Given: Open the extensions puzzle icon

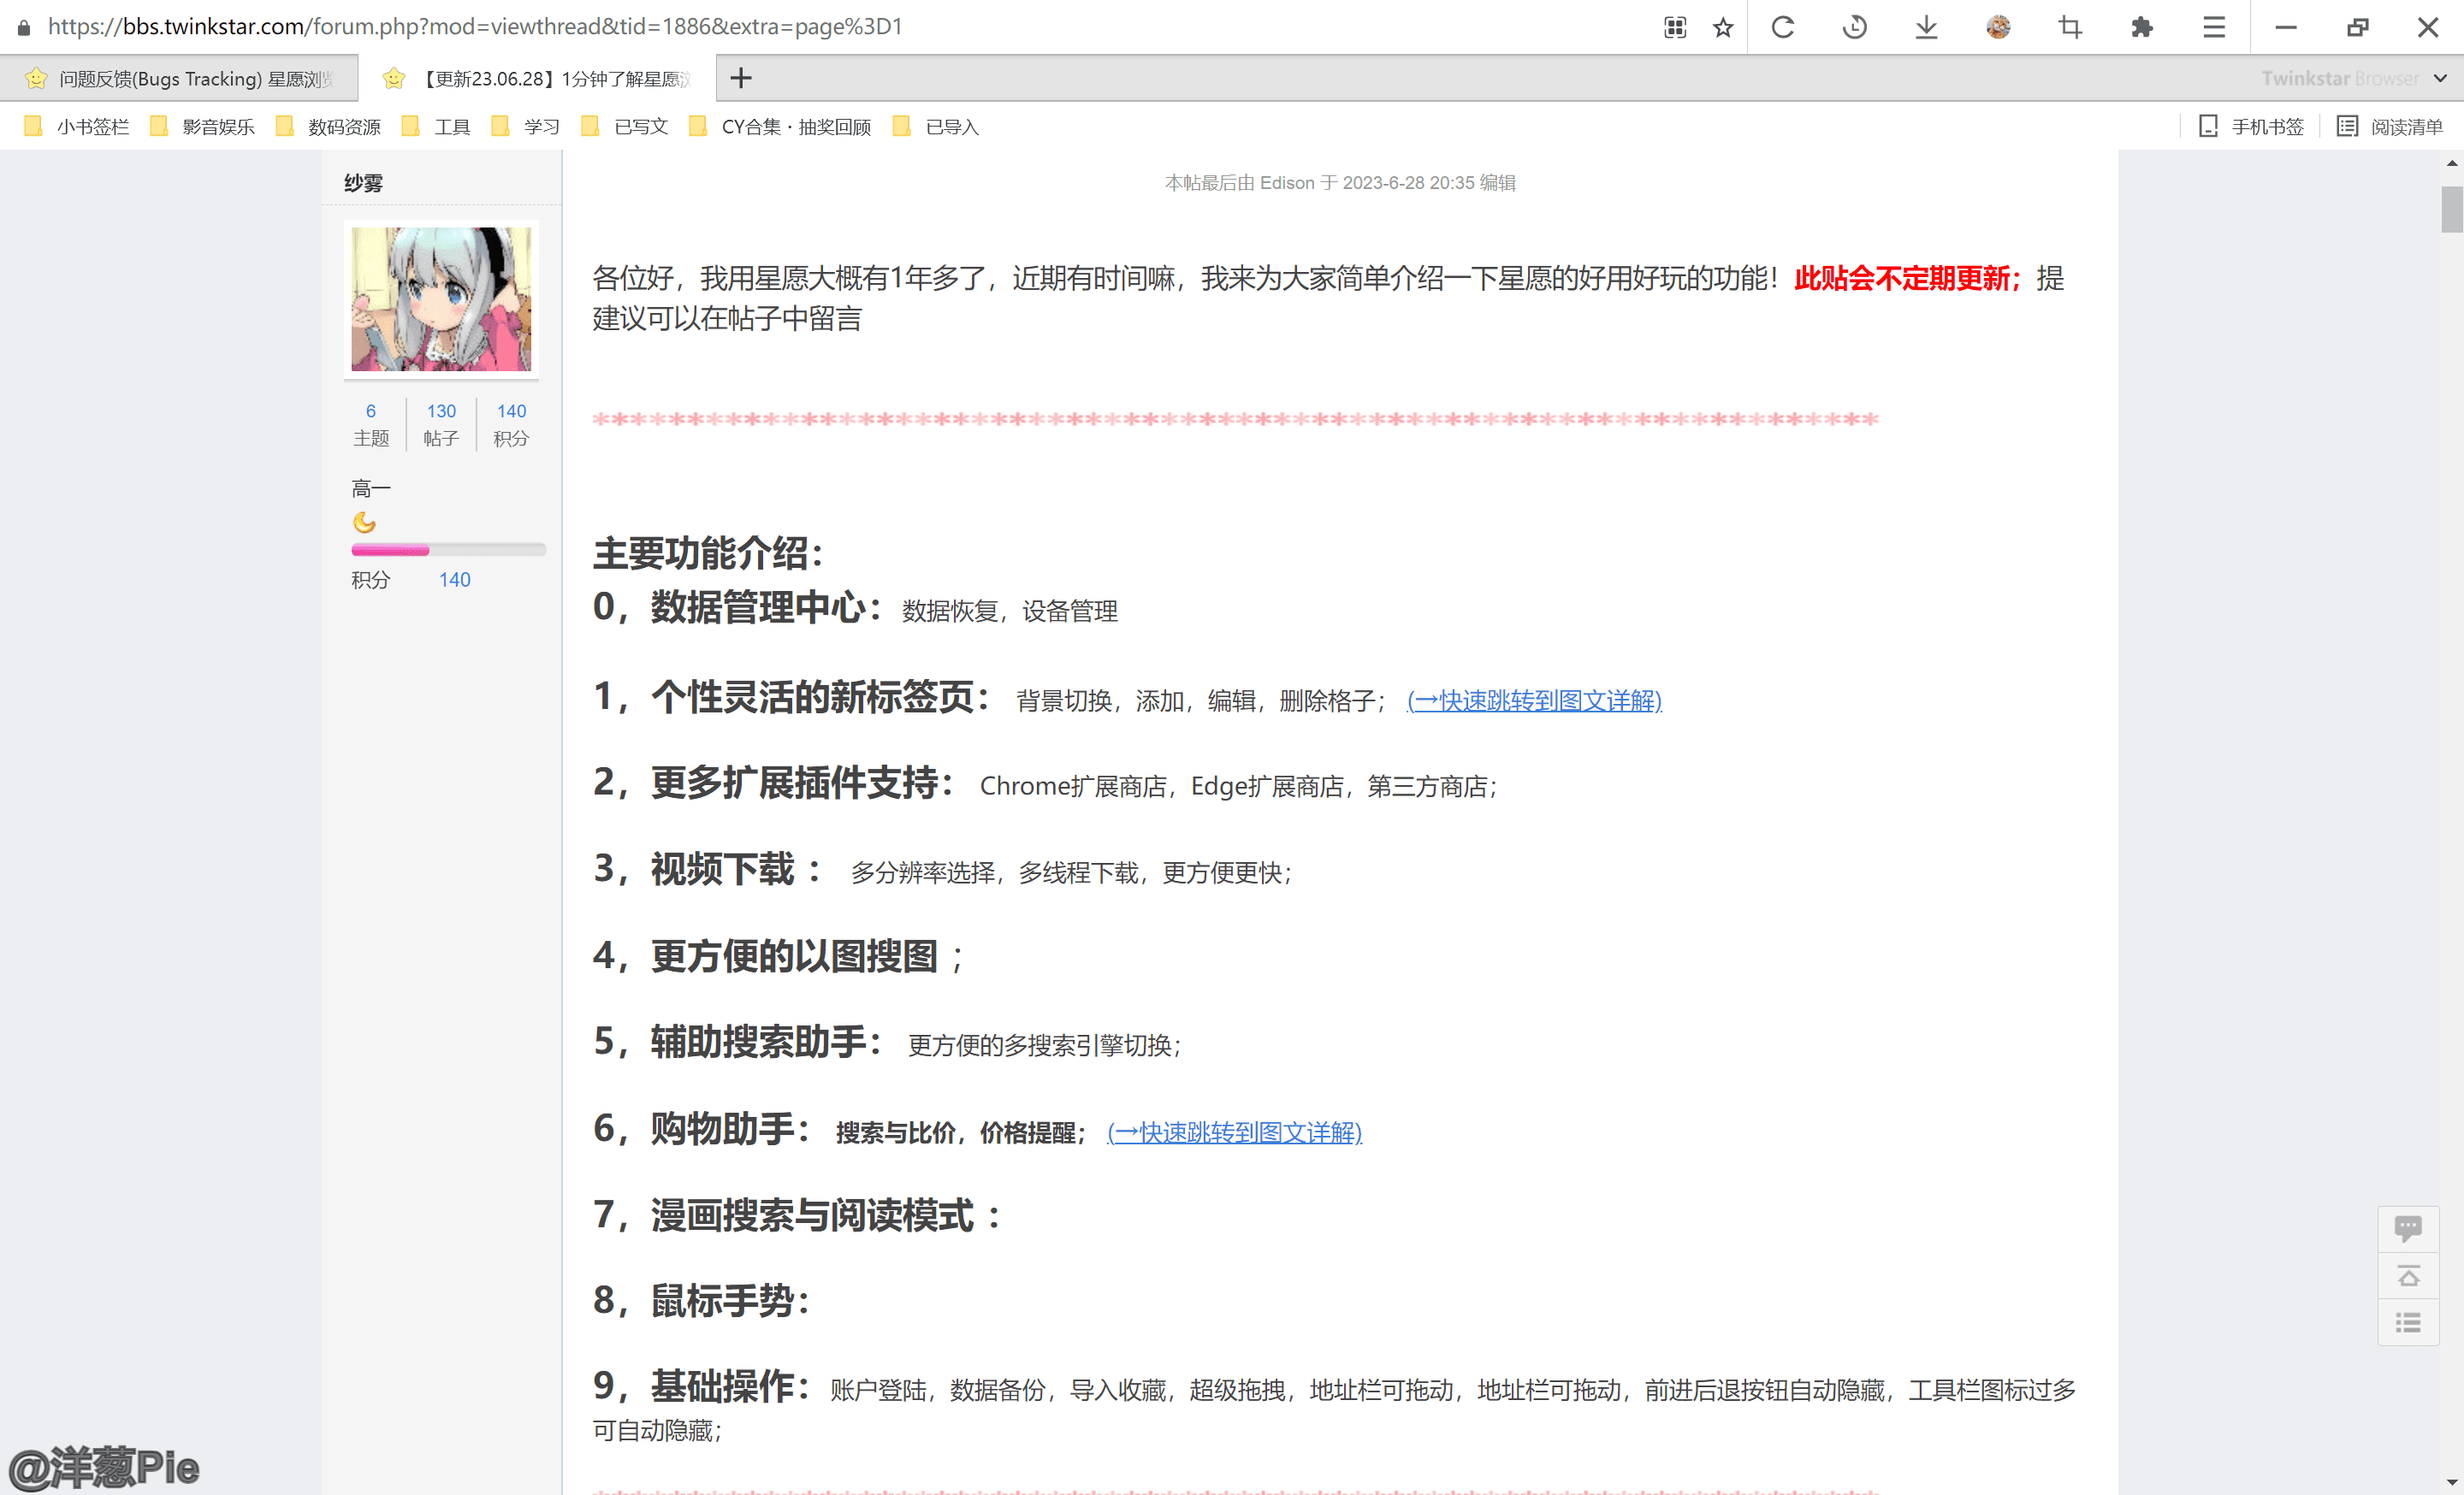Looking at the screenshot, I should 2141,27.
